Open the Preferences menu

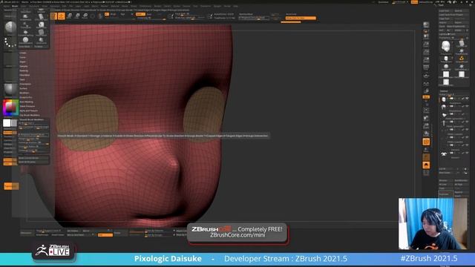point(145,6)
